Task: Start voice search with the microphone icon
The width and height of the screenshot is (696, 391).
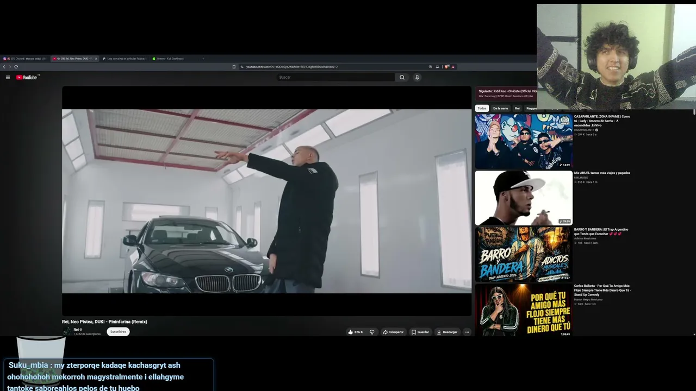Action: [417, 77]
